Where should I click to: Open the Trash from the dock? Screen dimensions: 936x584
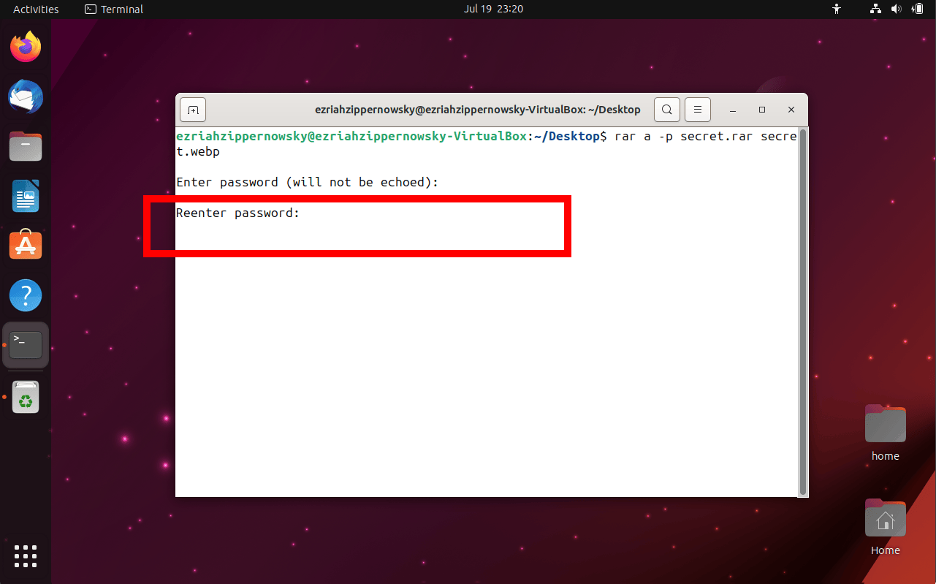click(26, 396)
